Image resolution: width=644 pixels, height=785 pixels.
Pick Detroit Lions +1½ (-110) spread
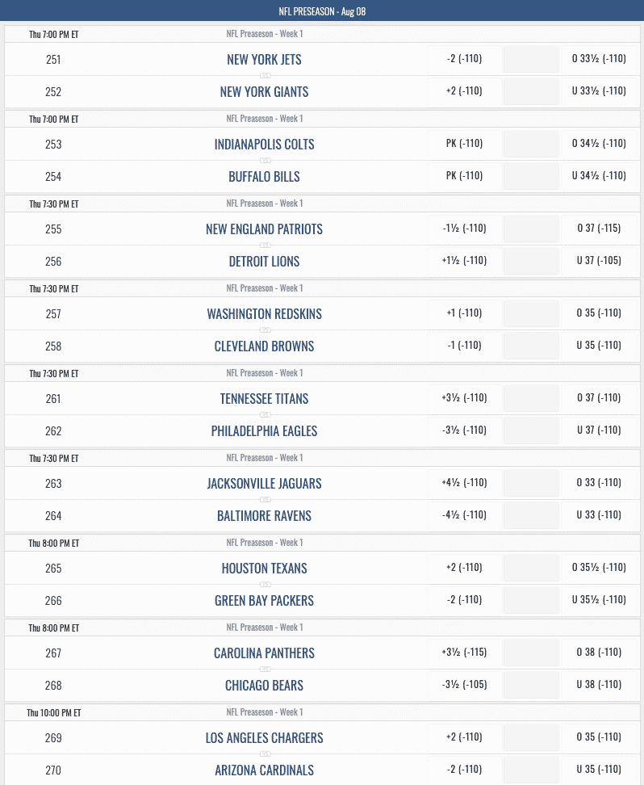(x=464, y=261)
